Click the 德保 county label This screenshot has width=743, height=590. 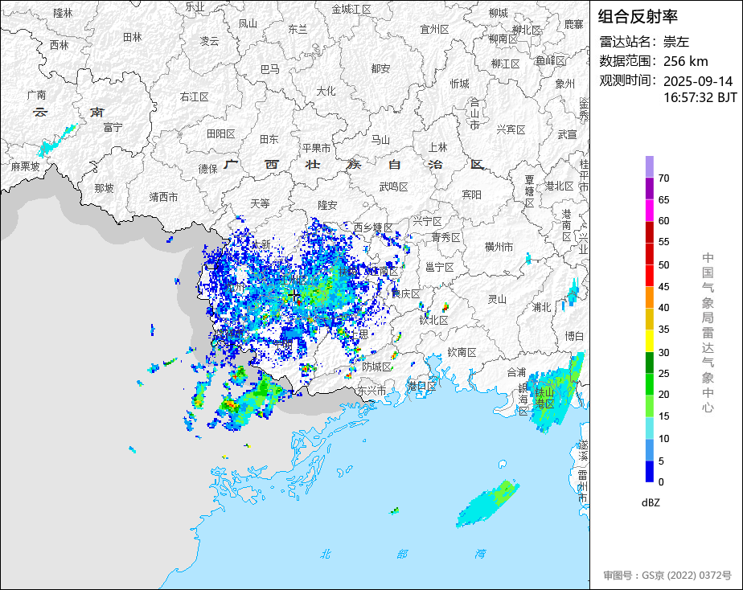click(x=207, y=169)
